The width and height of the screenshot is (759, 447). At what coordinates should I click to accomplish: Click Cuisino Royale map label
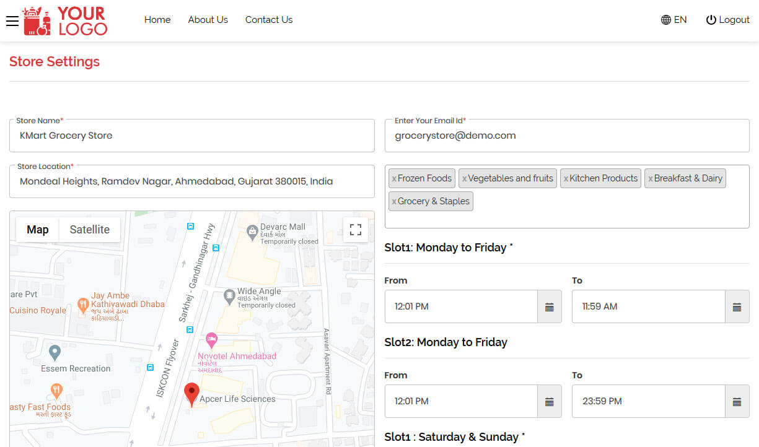coord(38,310)
